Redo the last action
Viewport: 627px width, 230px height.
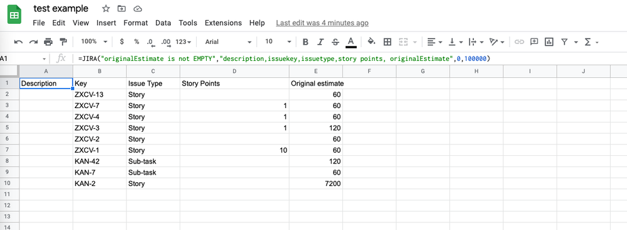pos(33,41)
